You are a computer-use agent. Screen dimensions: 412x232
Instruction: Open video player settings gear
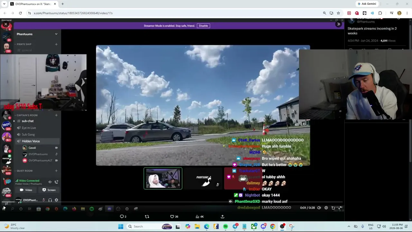[326, 208]
